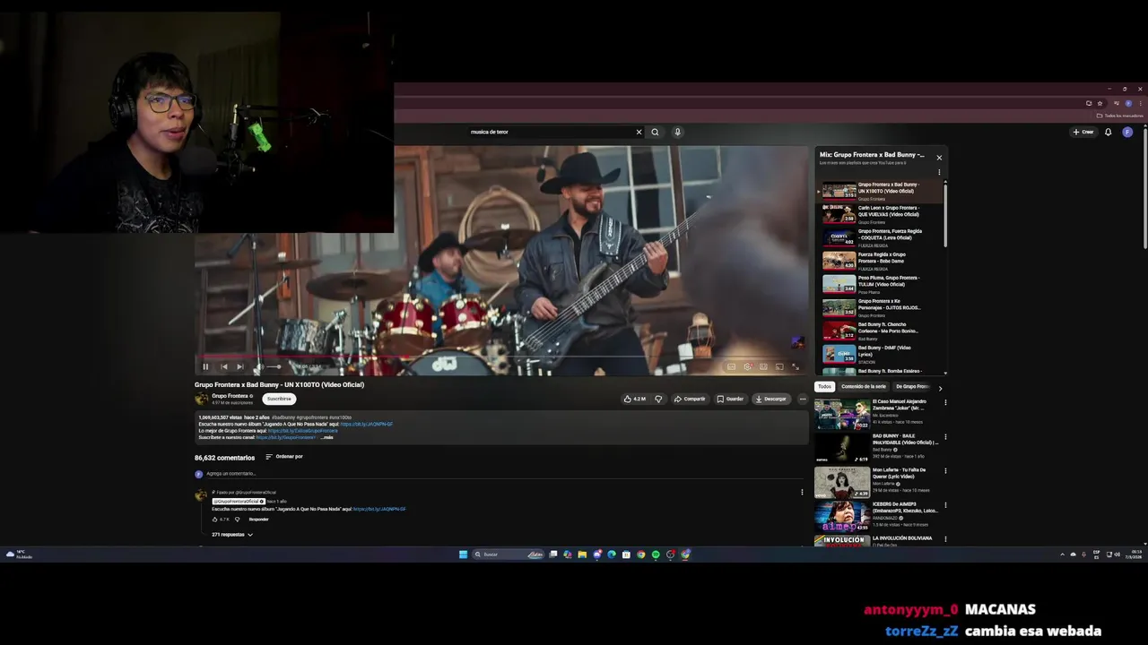
Task: Open the YouTube account avatar menu
Action: (1127, 132)
